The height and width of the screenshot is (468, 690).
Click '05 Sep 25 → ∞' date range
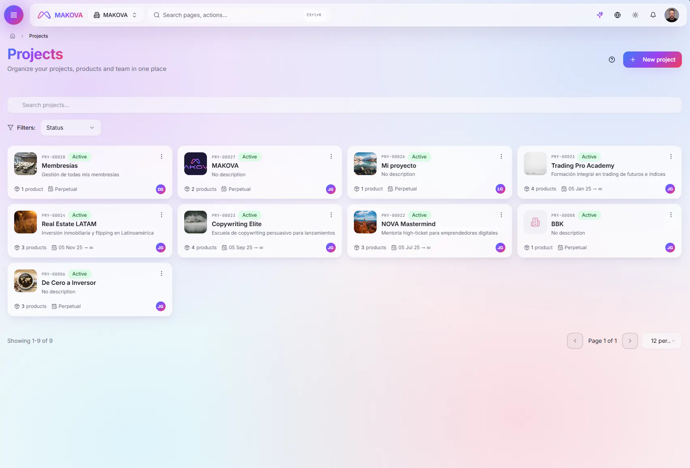tap(243, 248)
